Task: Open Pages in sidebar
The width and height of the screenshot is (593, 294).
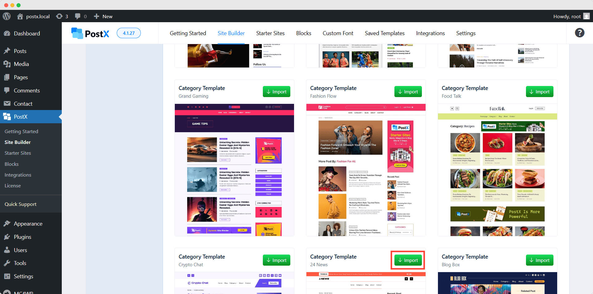Action: [x=31, y=77]
